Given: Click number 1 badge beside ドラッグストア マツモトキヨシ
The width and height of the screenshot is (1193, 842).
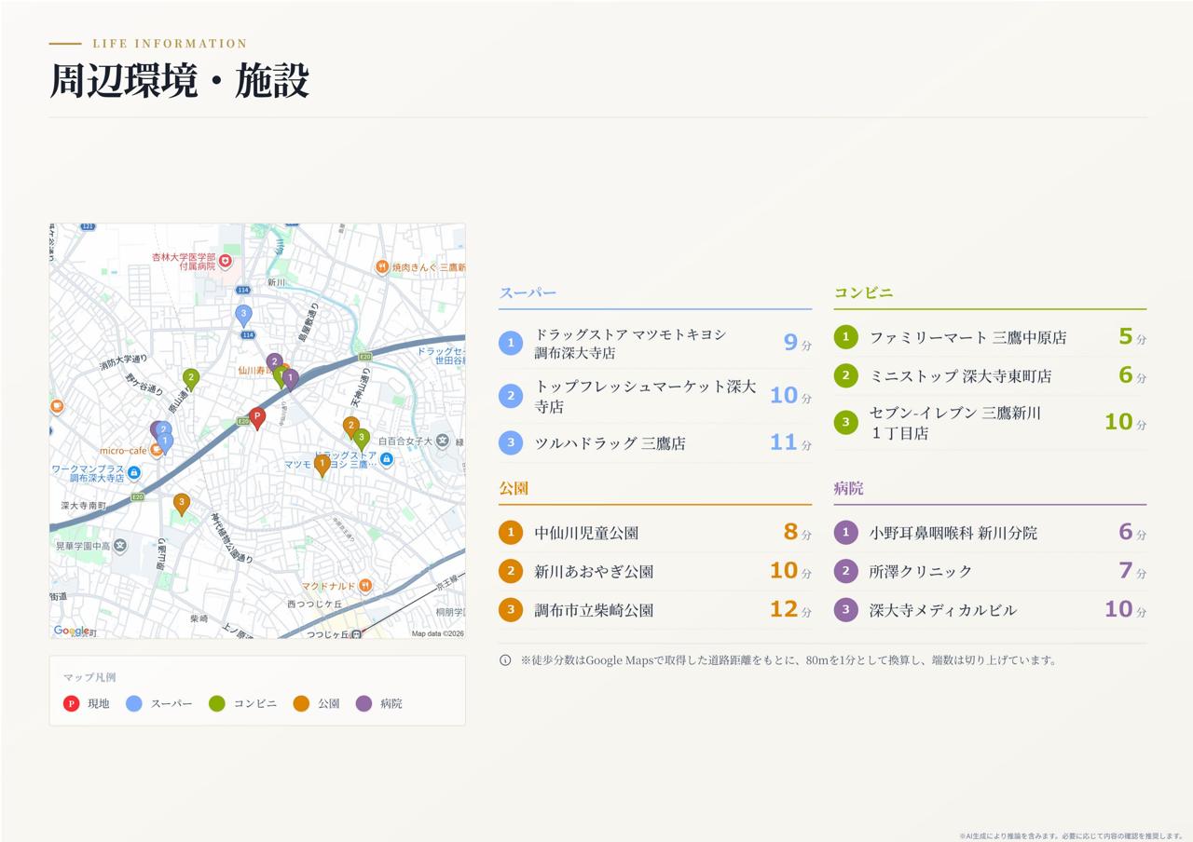Looking at the screenshot, I should pos(511,344).
